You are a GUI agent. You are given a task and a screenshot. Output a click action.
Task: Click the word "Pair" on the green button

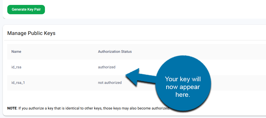click(x=38, y=10)
